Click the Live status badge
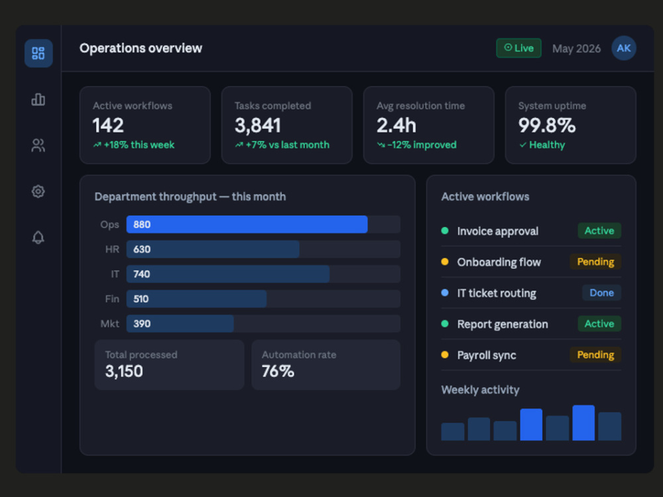 [519, 48]
